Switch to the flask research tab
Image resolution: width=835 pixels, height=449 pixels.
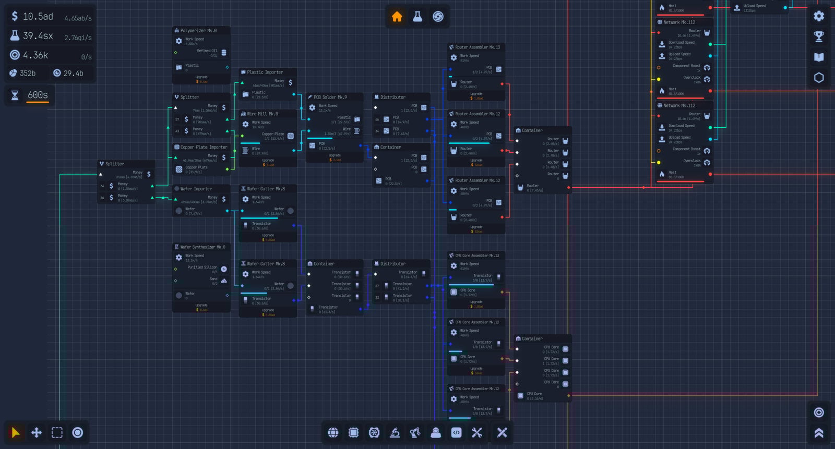pos(417,17)
